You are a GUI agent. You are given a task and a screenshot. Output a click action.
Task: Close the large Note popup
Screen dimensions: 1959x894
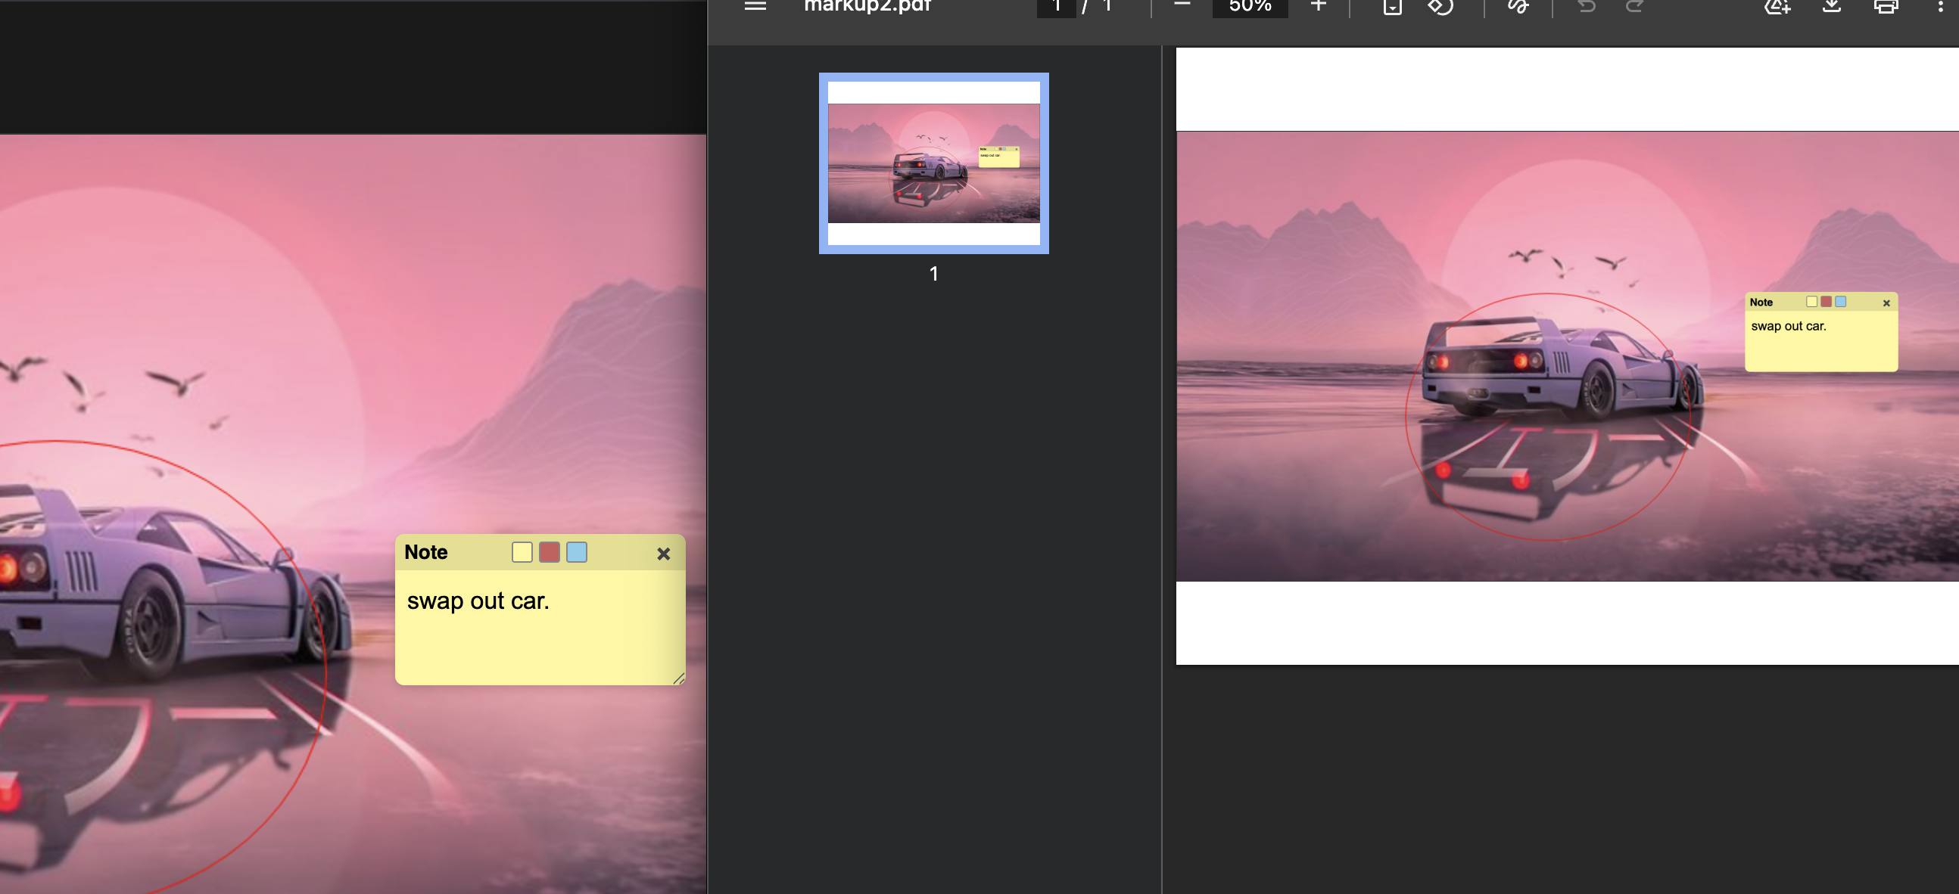pyautogui.click(x=663, y=554)
